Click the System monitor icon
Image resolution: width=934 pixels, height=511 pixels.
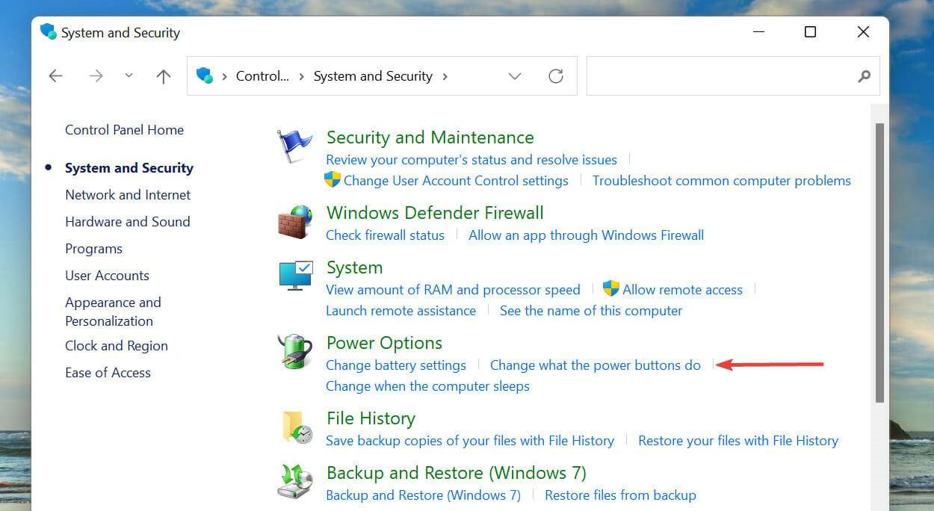[295, 276]
